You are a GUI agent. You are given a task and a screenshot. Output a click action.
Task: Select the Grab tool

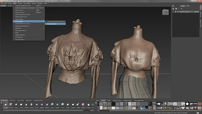tap(16, 105)
